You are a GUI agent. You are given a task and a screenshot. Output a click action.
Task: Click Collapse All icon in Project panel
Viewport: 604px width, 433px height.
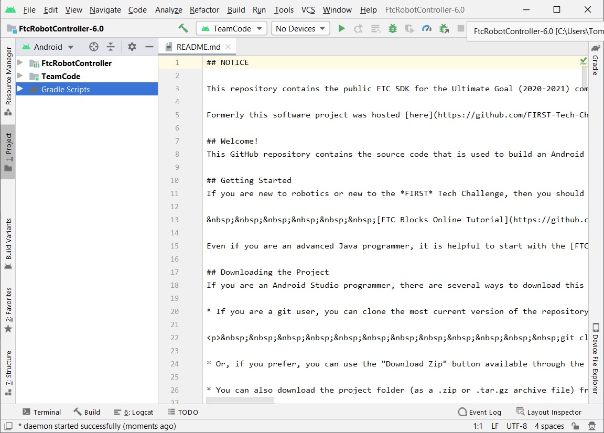[111, 47]
